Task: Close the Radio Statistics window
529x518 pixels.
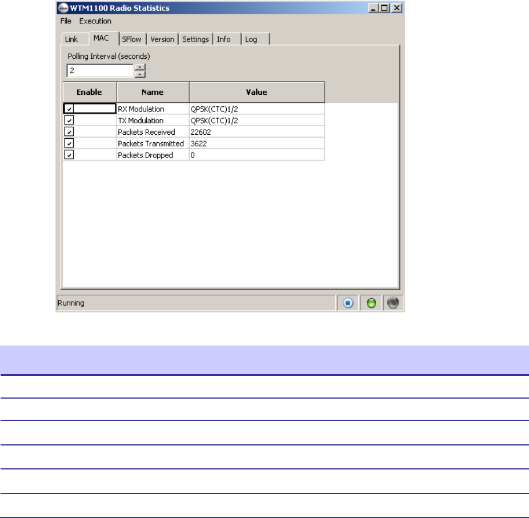Action: (x=396, y=8)
